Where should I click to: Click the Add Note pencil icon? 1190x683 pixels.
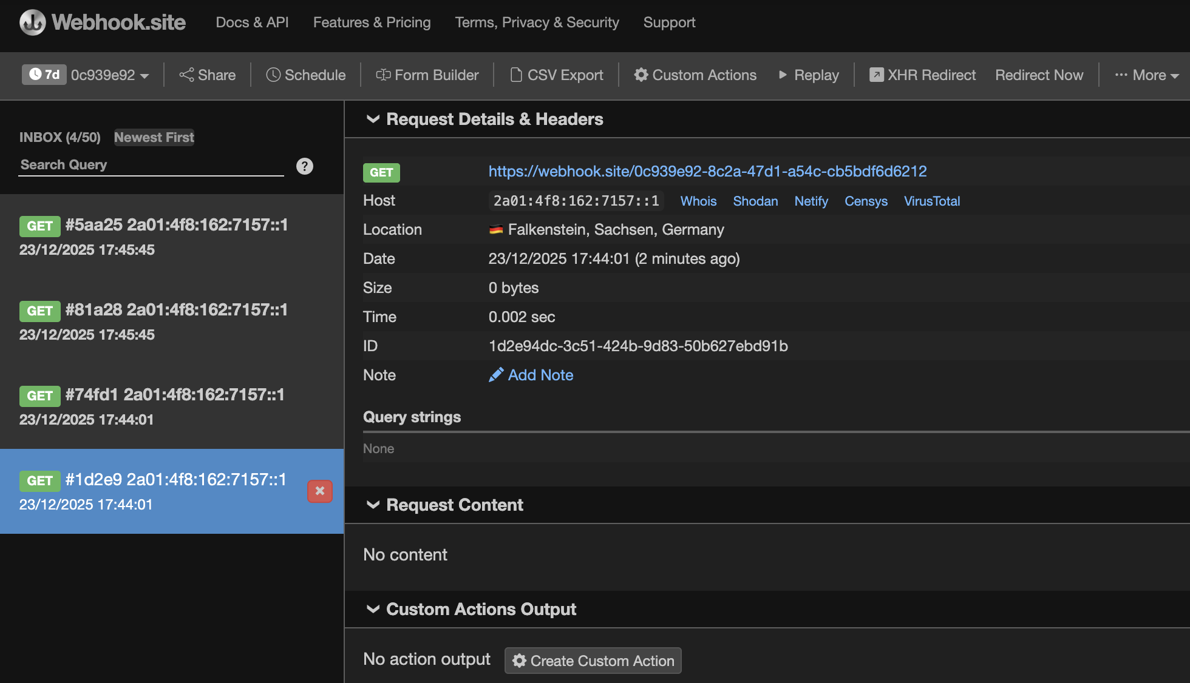click(x=496, y=375)
